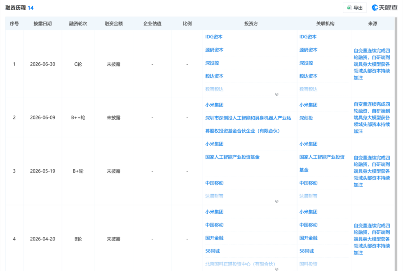Open IDG资本 in 投资方 column
403x271 pixels.
214,37
